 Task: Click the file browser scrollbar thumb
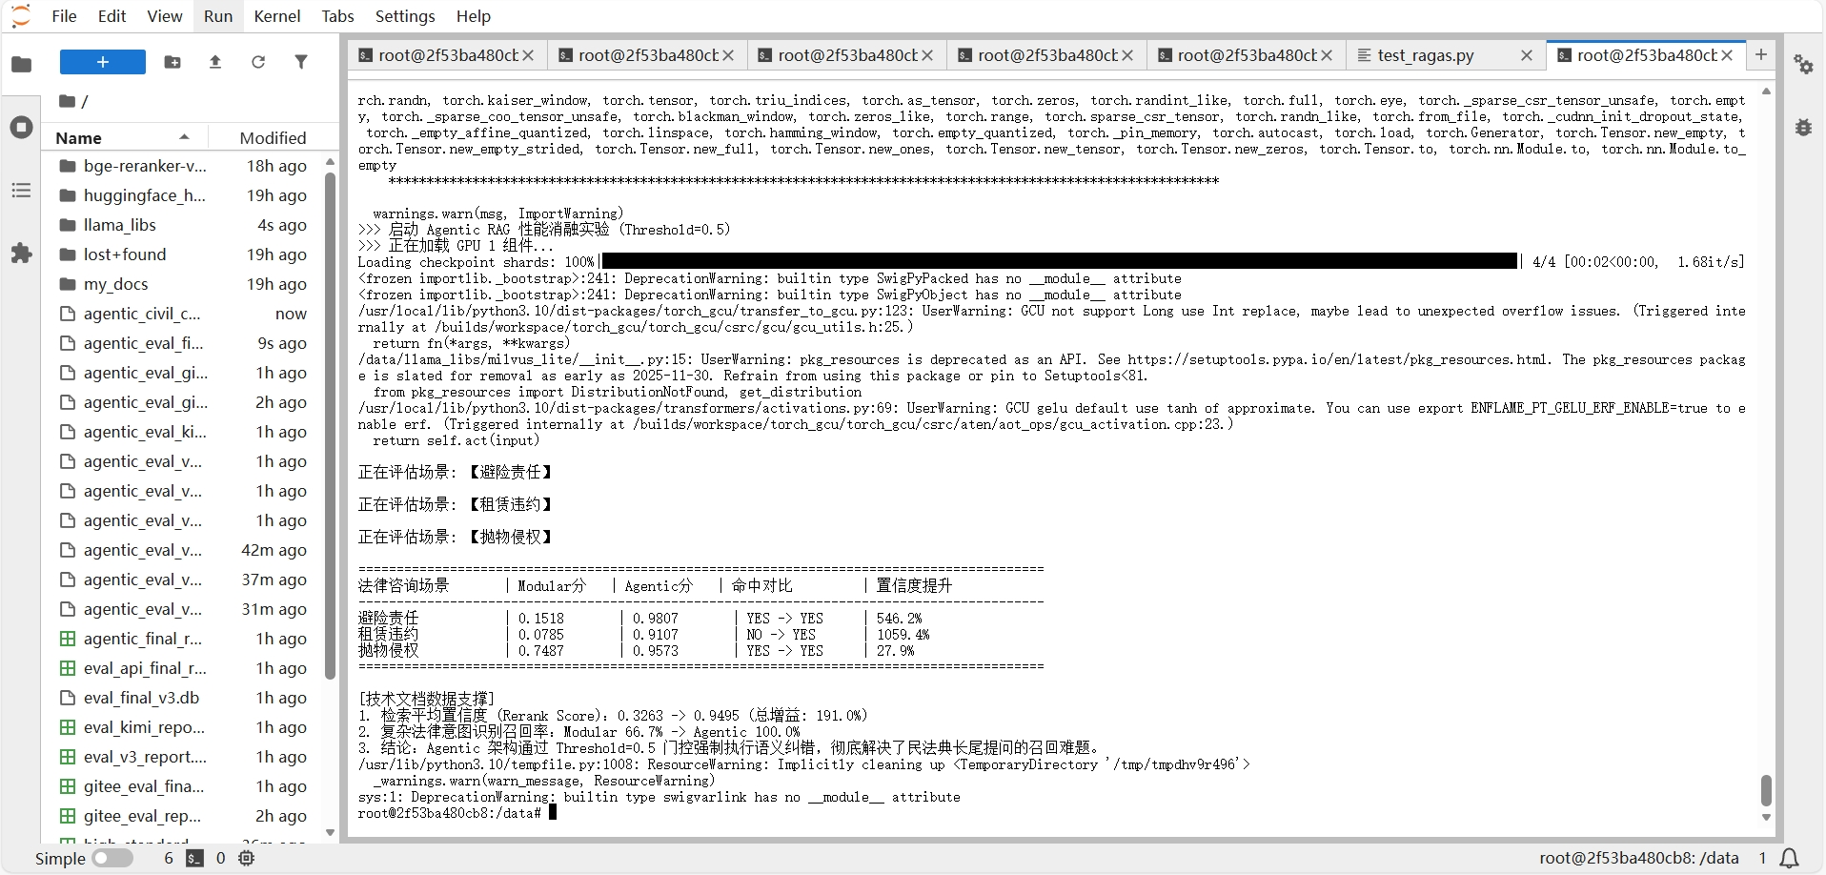pyautogui.click(x=331, y=425)
